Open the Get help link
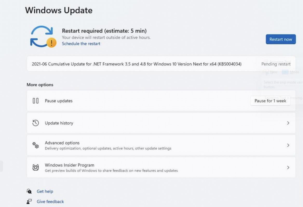 (45, 191)
